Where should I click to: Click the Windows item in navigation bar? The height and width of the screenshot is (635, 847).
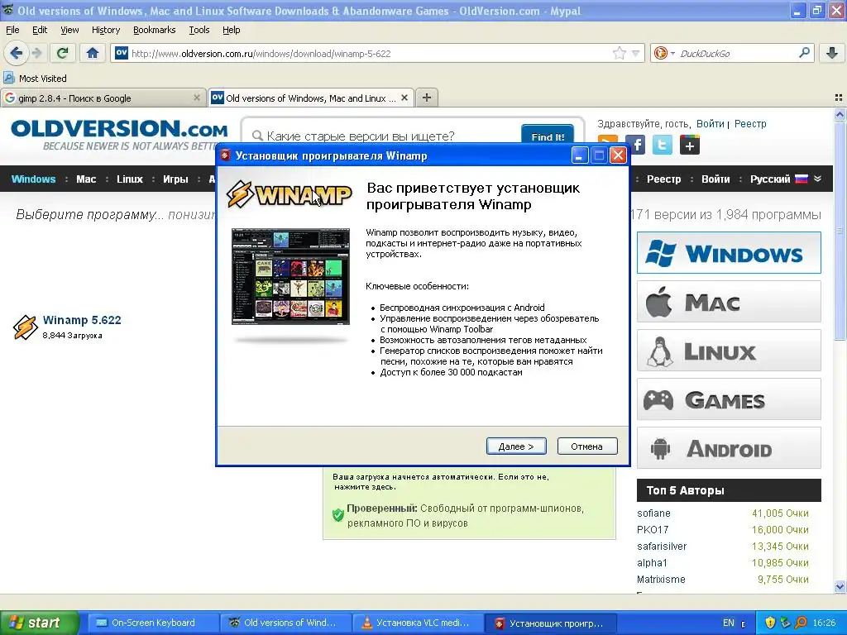coord(33,179)
